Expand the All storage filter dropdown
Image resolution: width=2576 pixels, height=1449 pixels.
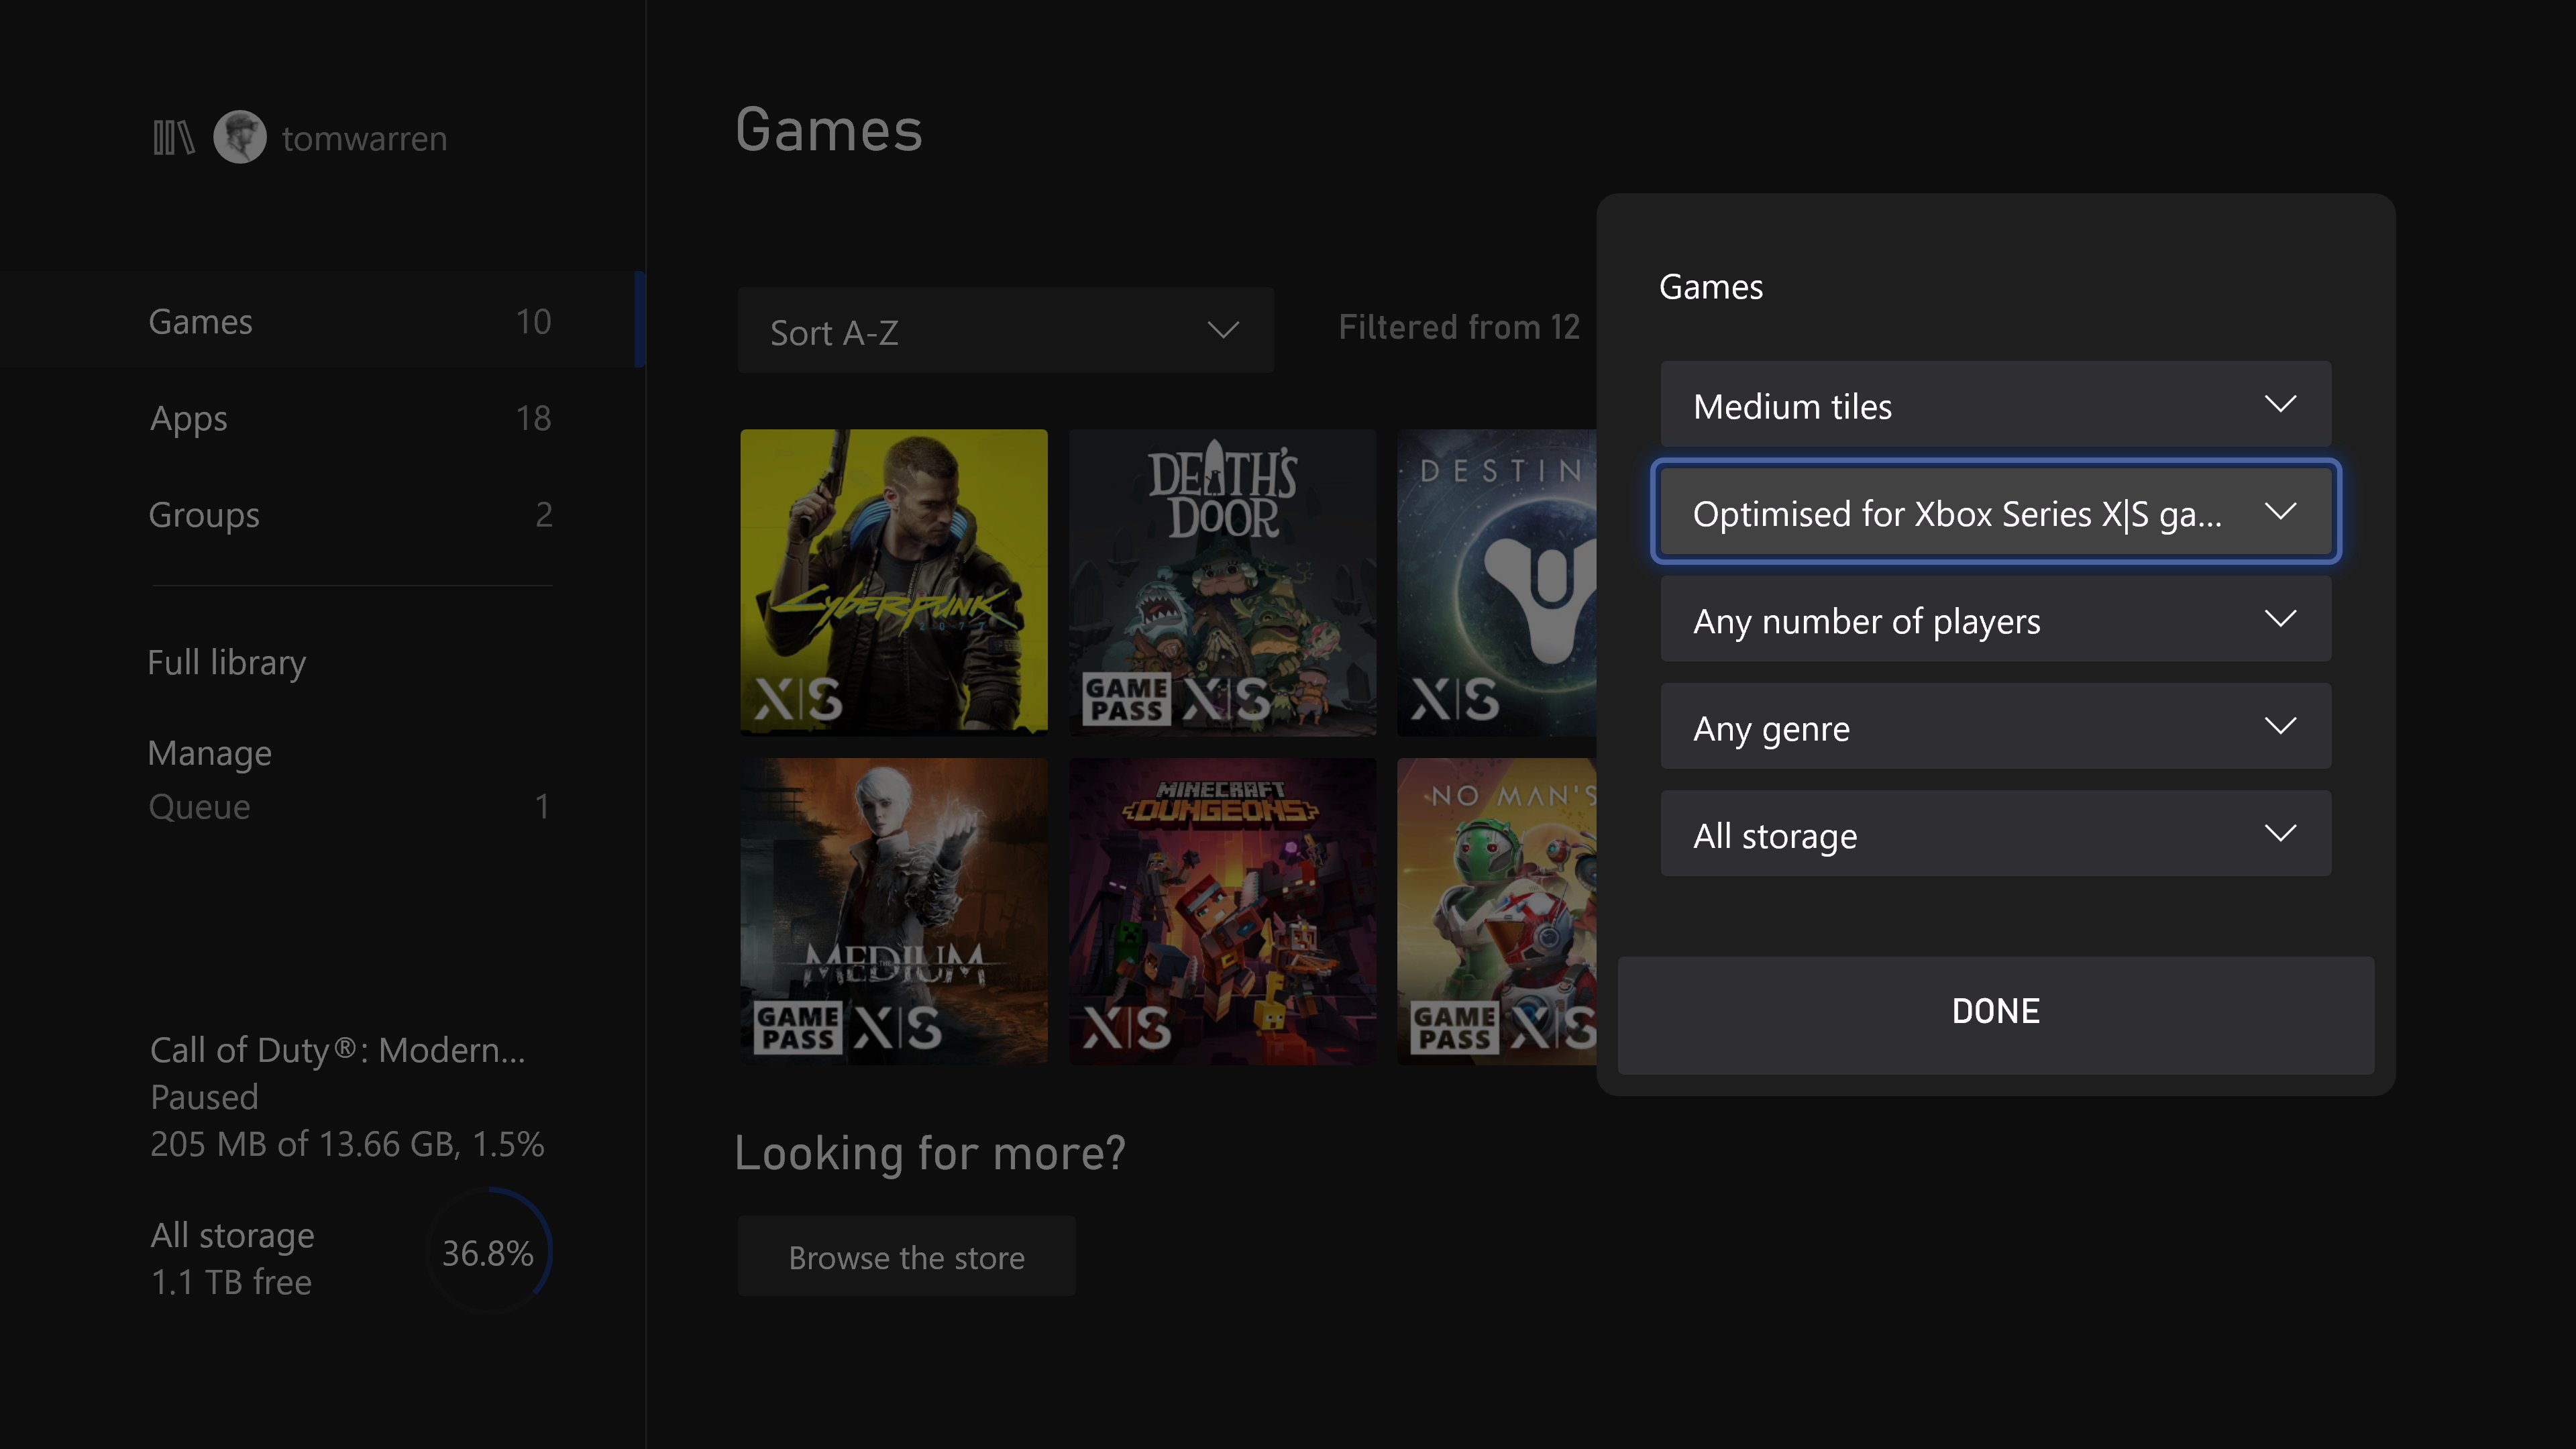click(1996, 833)
